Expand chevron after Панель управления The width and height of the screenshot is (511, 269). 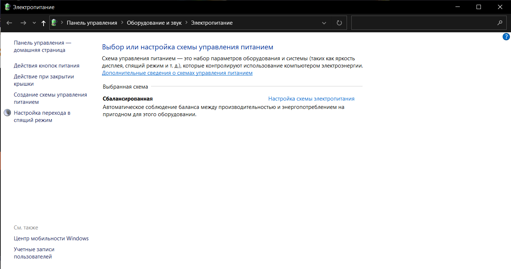coord(122,23)
